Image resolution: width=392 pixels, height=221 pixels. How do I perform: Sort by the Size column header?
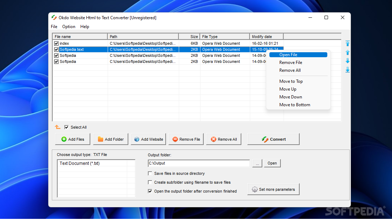189,37
